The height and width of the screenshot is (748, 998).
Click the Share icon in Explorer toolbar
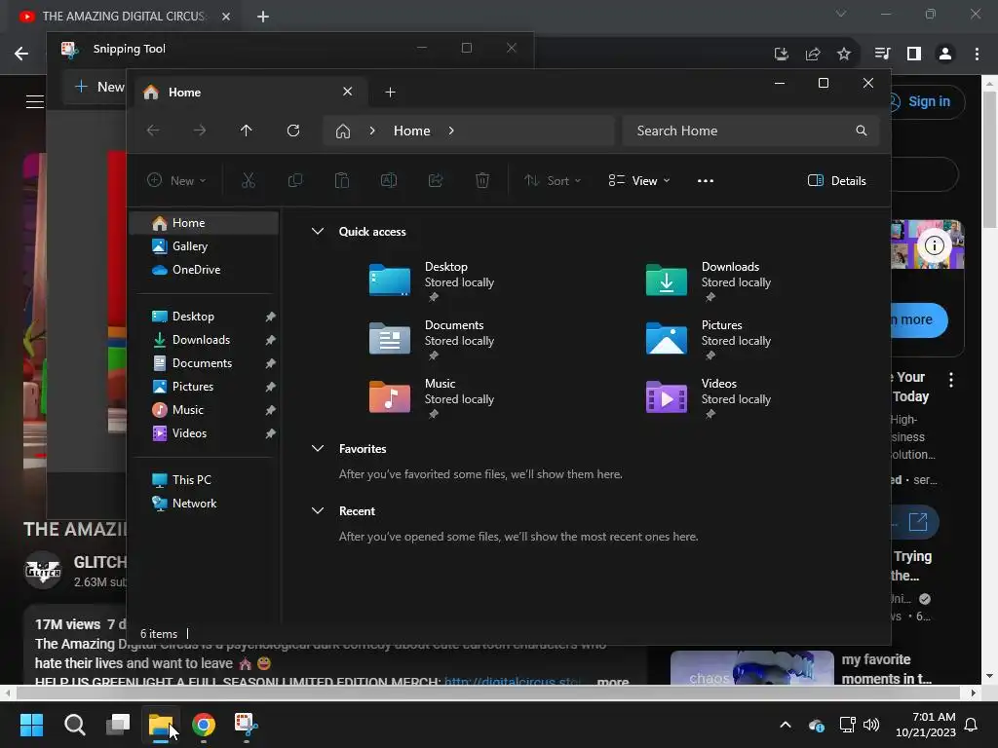coord(436,180)
